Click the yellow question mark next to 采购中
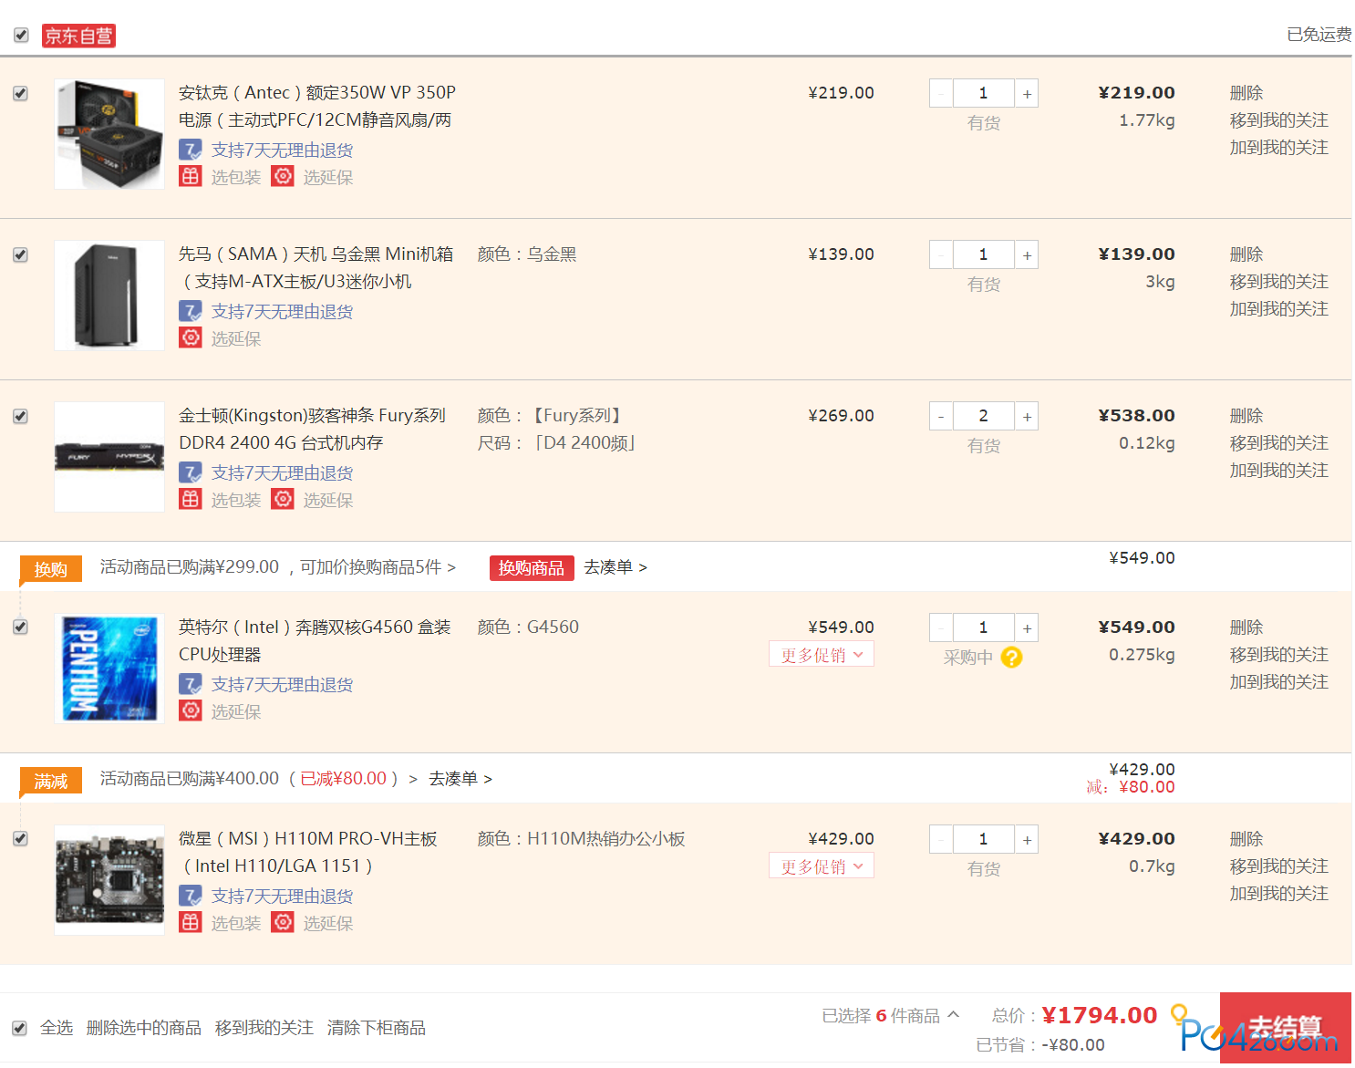Viewport: 1355px width, 1068px height. tap(1011, 657)
